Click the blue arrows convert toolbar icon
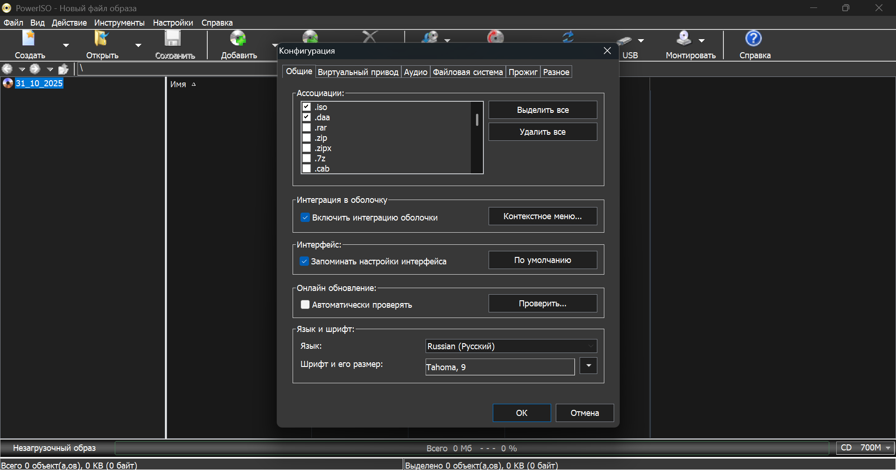The width and height of the screenshot is (896, 470). pos(568,36)
